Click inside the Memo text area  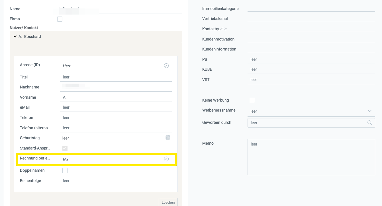coord(311,157)
